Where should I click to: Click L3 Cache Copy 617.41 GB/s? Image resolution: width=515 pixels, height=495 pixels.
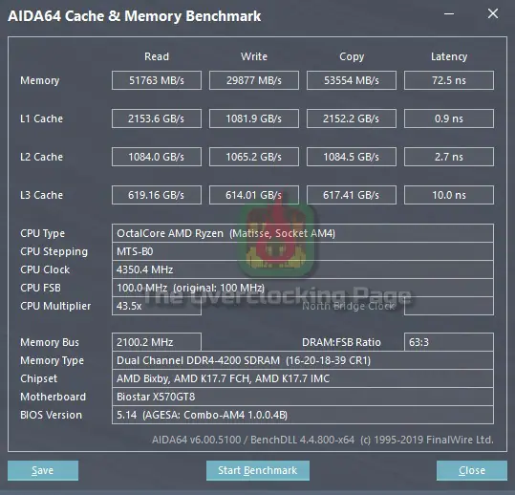(352, 195)
